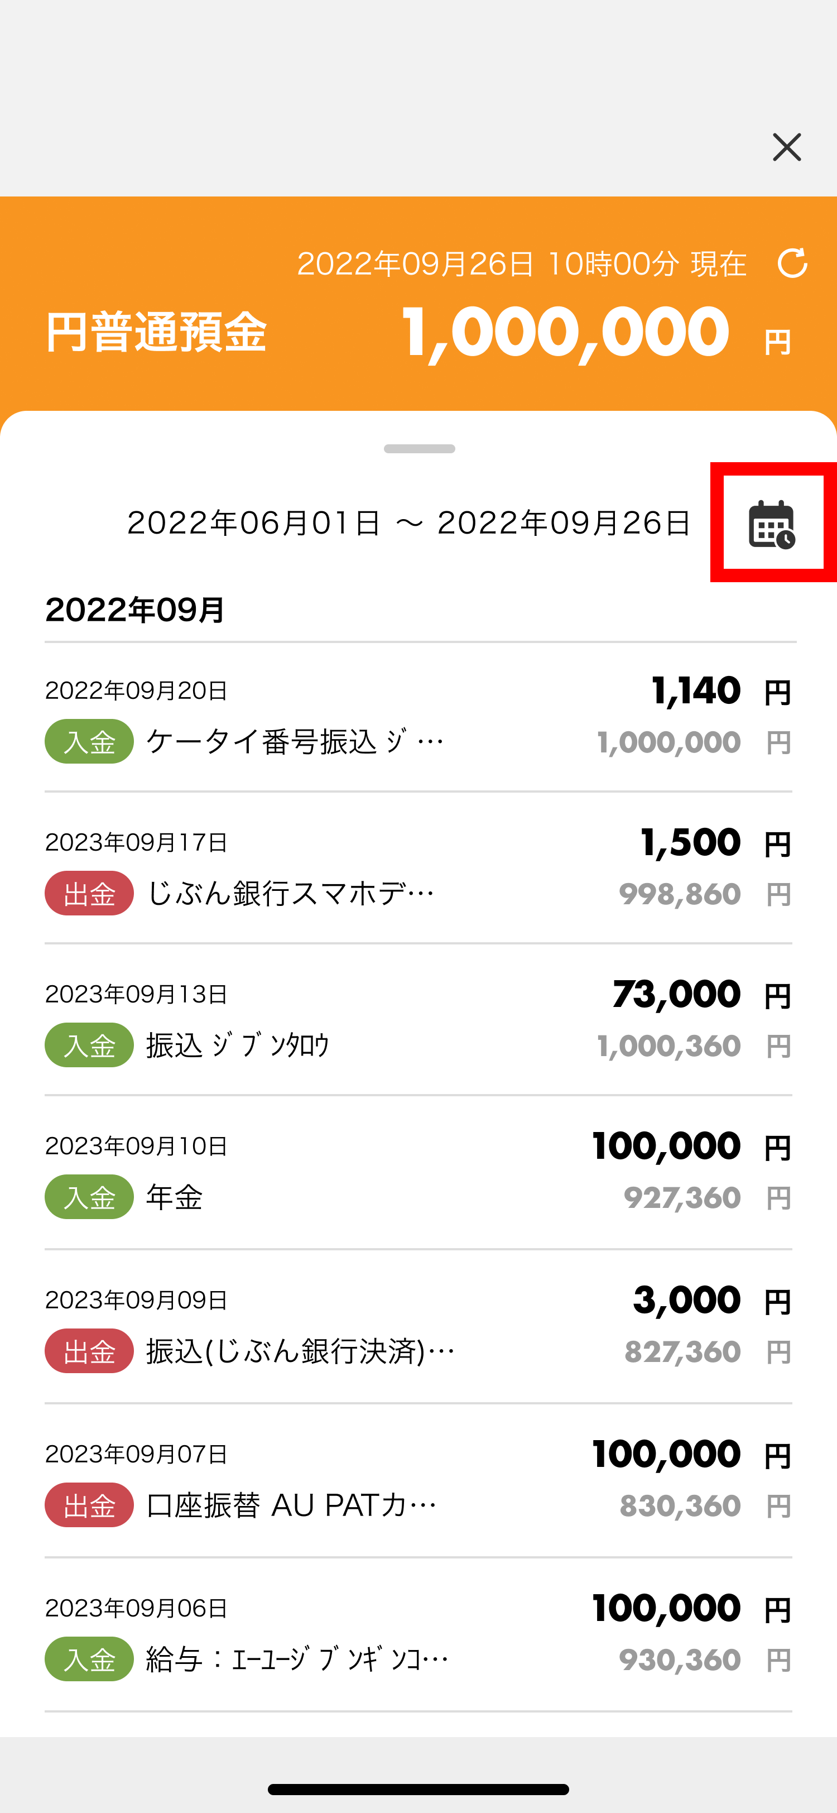The image size is (837, 1813).
Task: Select the 振込 ジブンタロウ 73,000 円 entry
Action: (x=419, y=1020)
